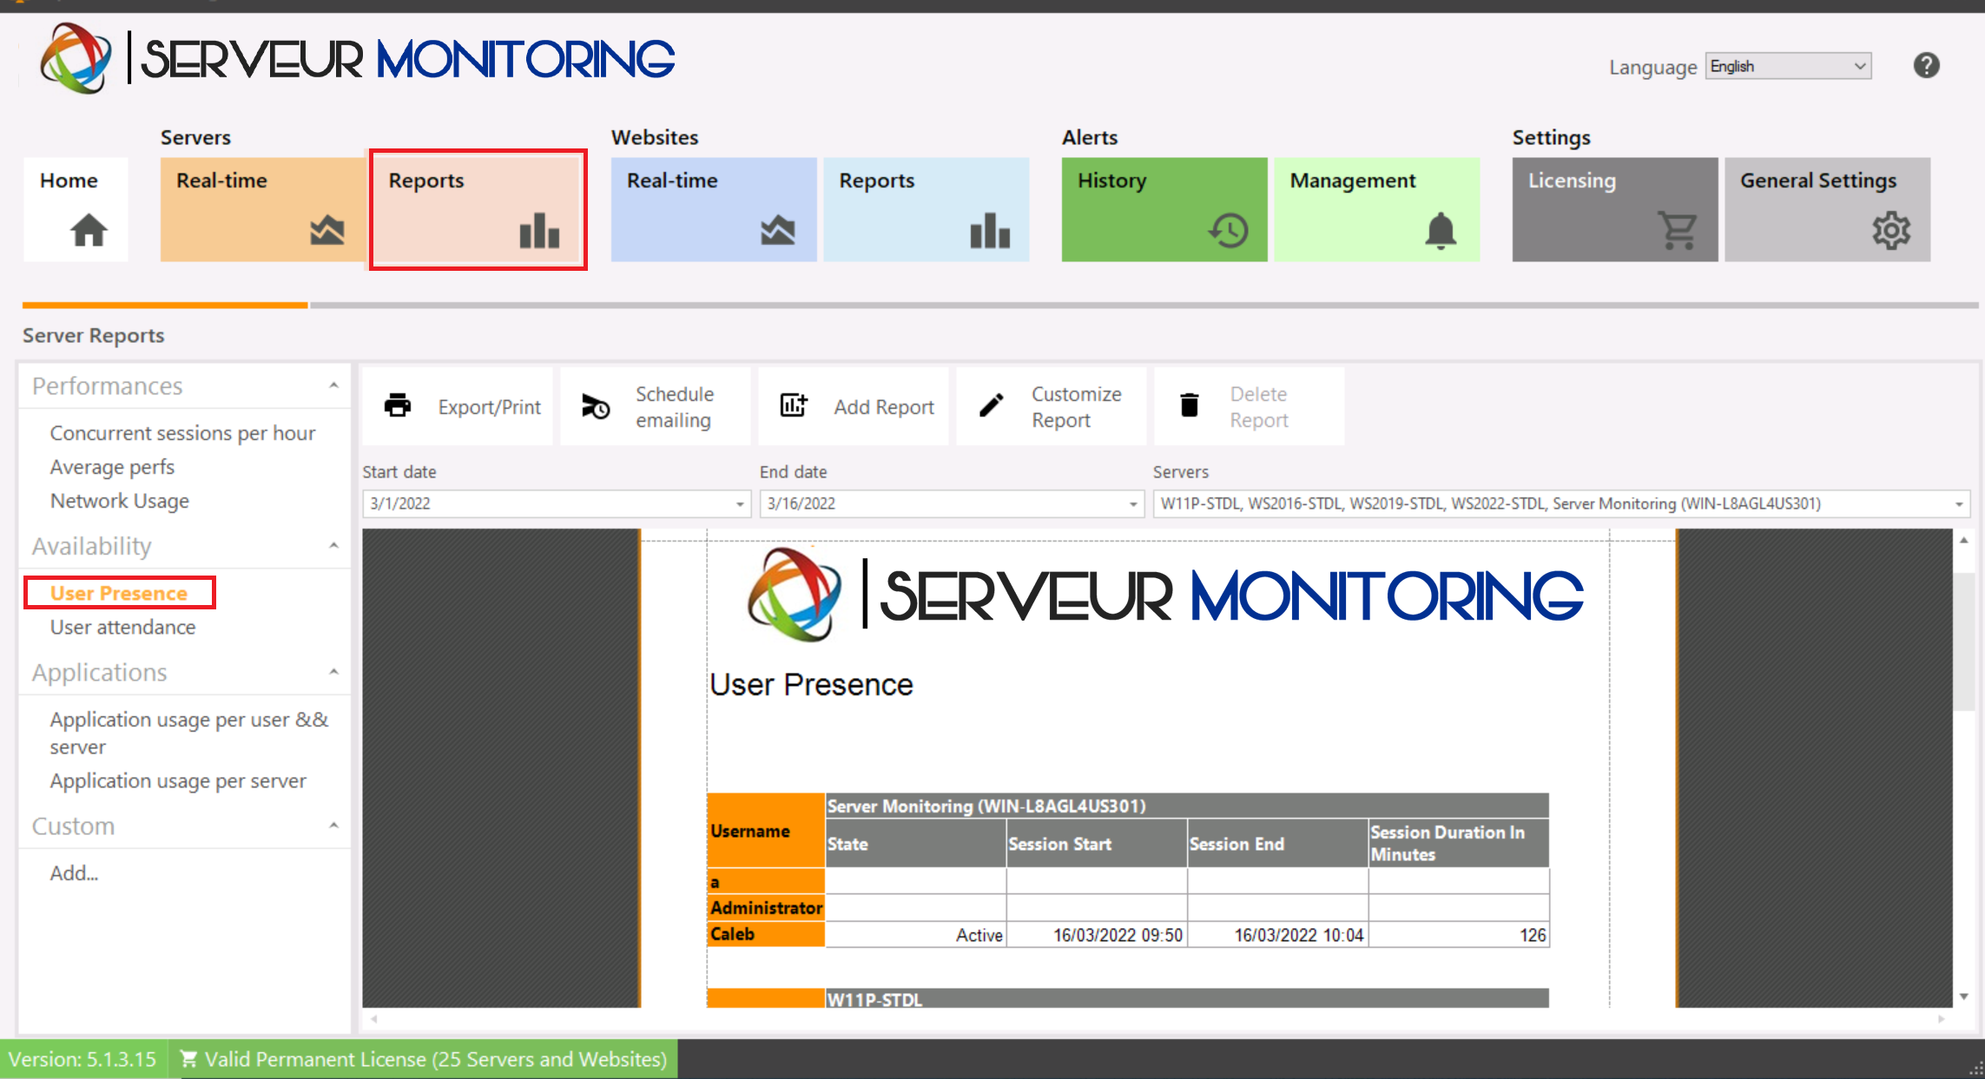Click Valid Permanent License status text
The image size is (1985, 1079).
click(436, 1059)
